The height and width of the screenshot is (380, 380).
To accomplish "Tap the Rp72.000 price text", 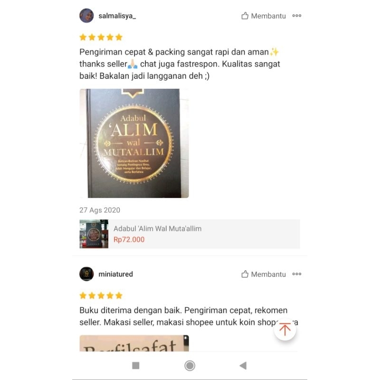I will [x=129, y=239].
